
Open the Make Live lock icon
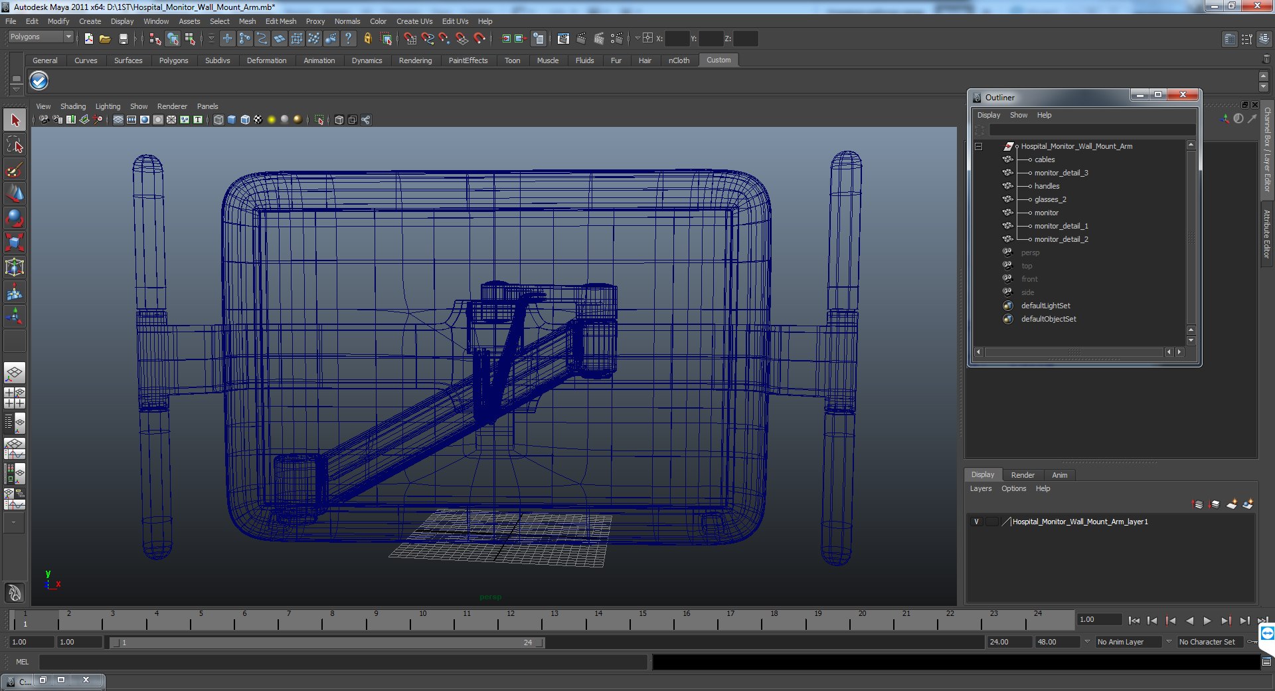click(367, 39)
